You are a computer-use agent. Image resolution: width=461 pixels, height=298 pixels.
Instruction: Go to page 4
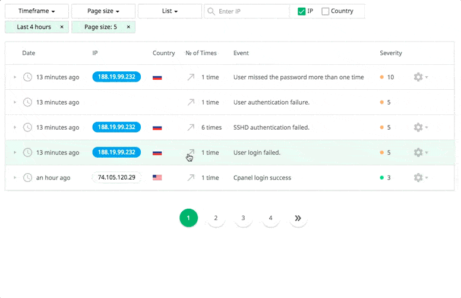coord(270,218)
